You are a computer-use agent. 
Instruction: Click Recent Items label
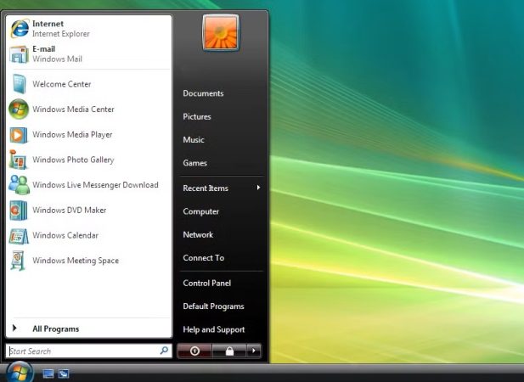[206, 188]
